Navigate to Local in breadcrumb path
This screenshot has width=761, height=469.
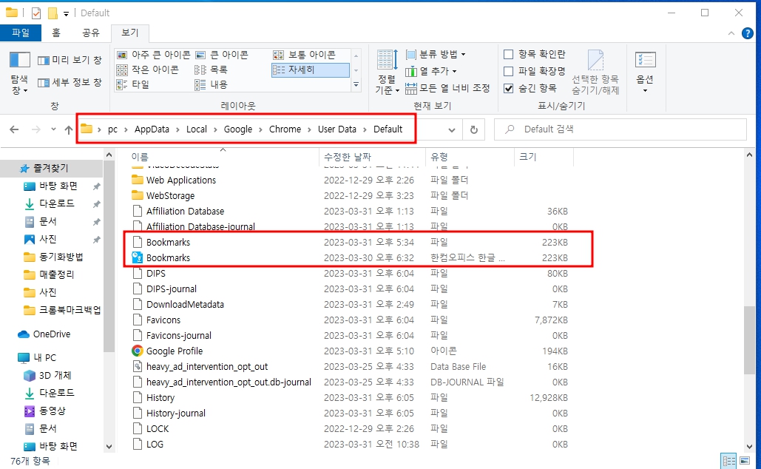tap(197, 129)
